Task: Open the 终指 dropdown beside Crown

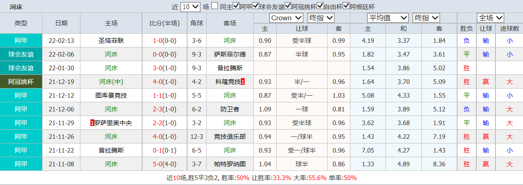Action: [x=321, y=18]
